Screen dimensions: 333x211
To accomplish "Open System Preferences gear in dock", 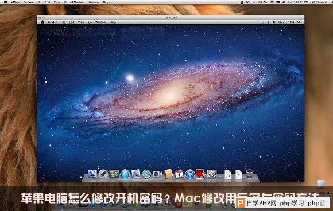I will coord(212,174).
